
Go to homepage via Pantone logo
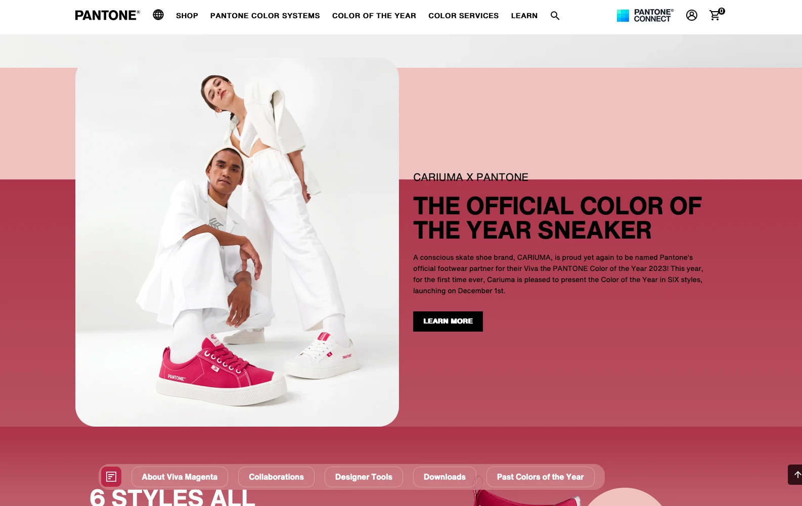pyautogui.click(x=107, y=15)
